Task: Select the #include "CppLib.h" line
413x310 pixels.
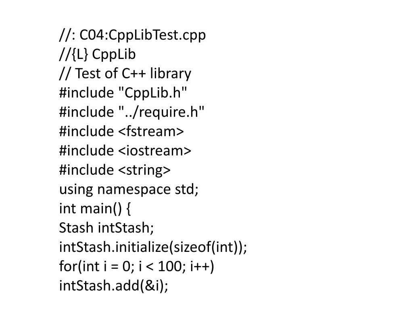Action: tap(123, 93)
